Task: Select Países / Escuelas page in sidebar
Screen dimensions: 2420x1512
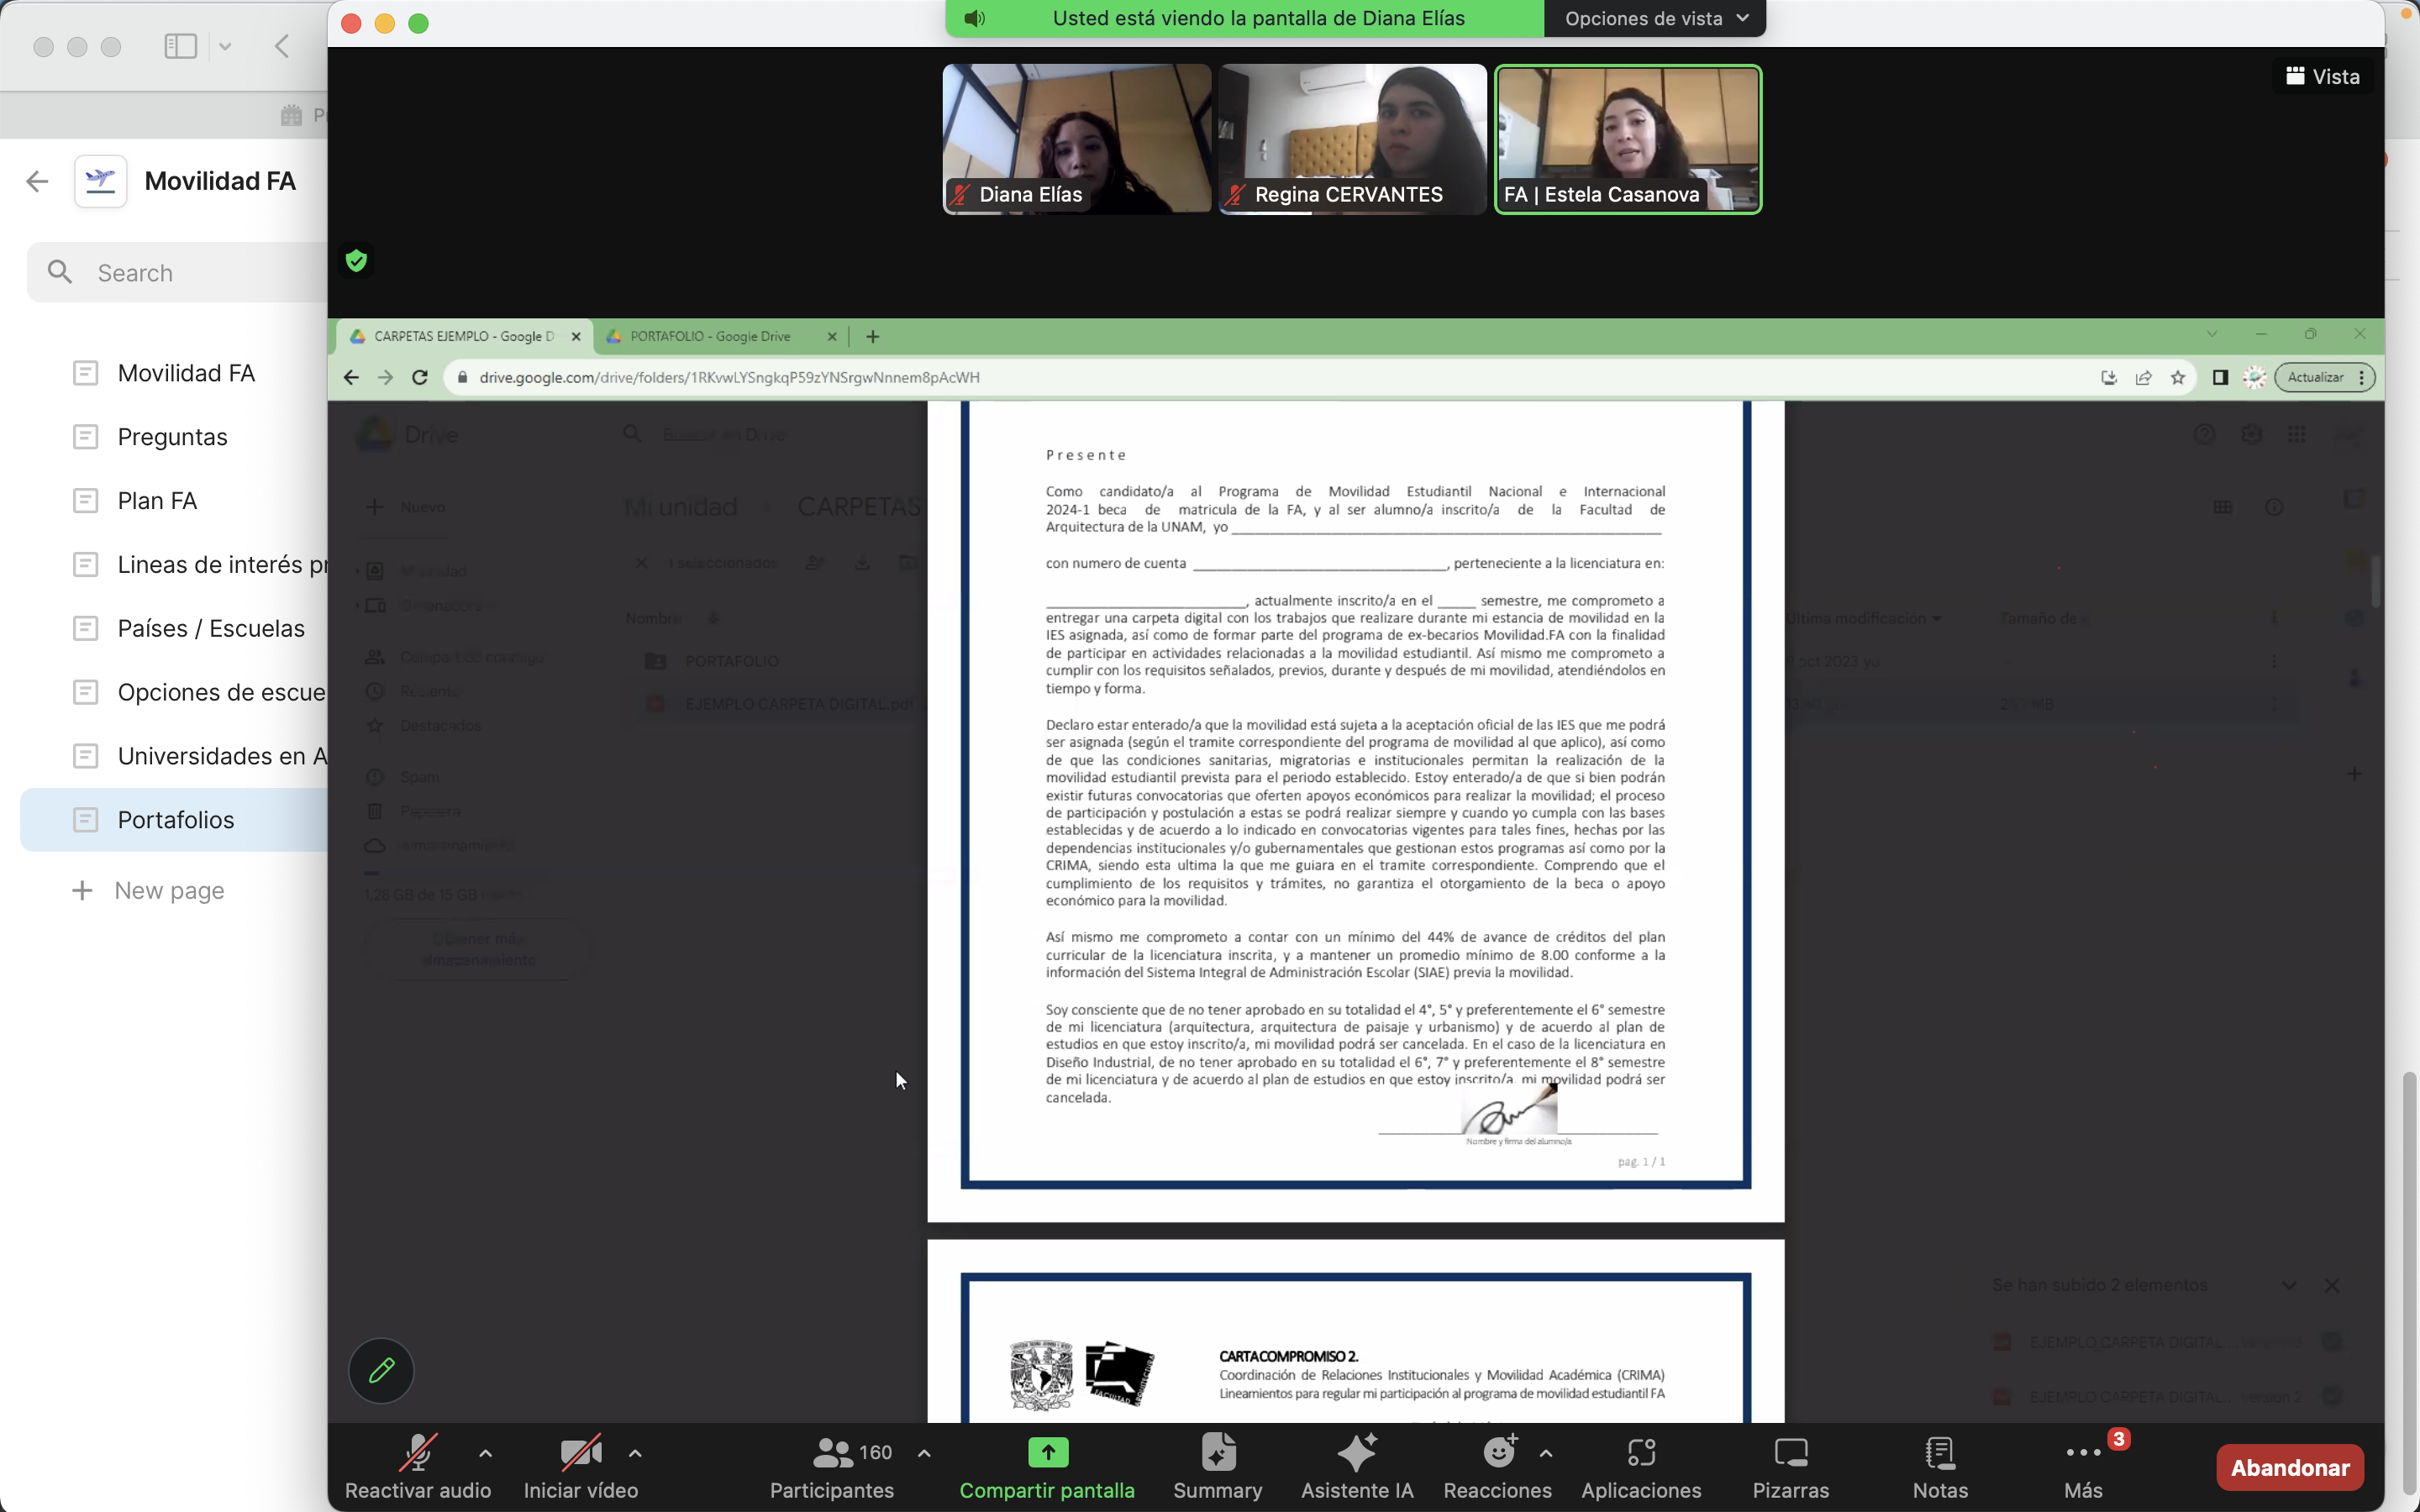Action: tap(210, 628)
